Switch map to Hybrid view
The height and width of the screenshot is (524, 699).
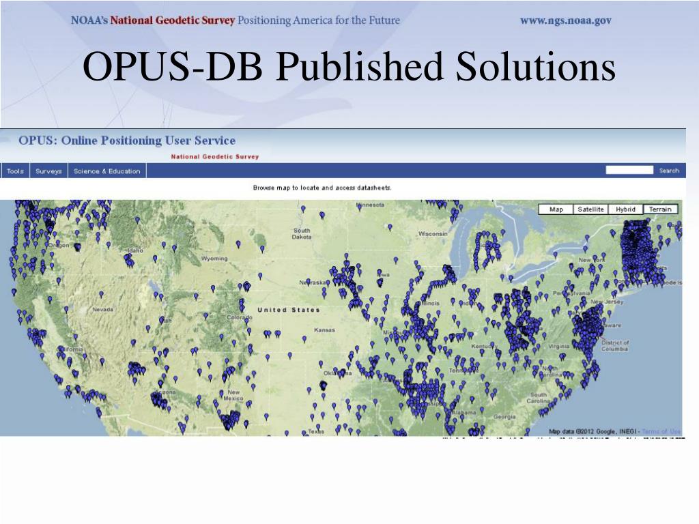[625, 209]
